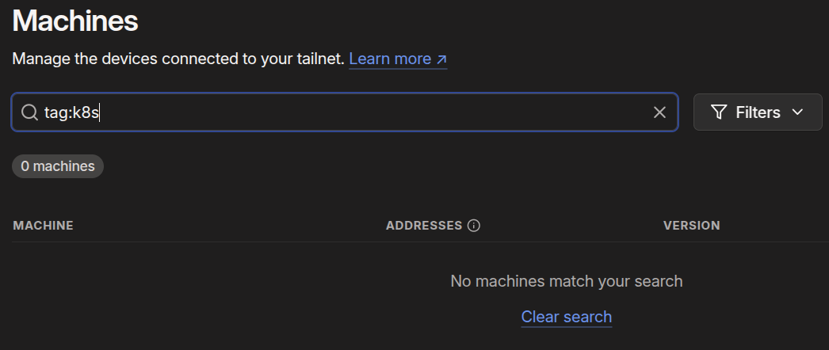Click the VERSION column header
This screenshot has width=829, height=350.
pos(691,226)
